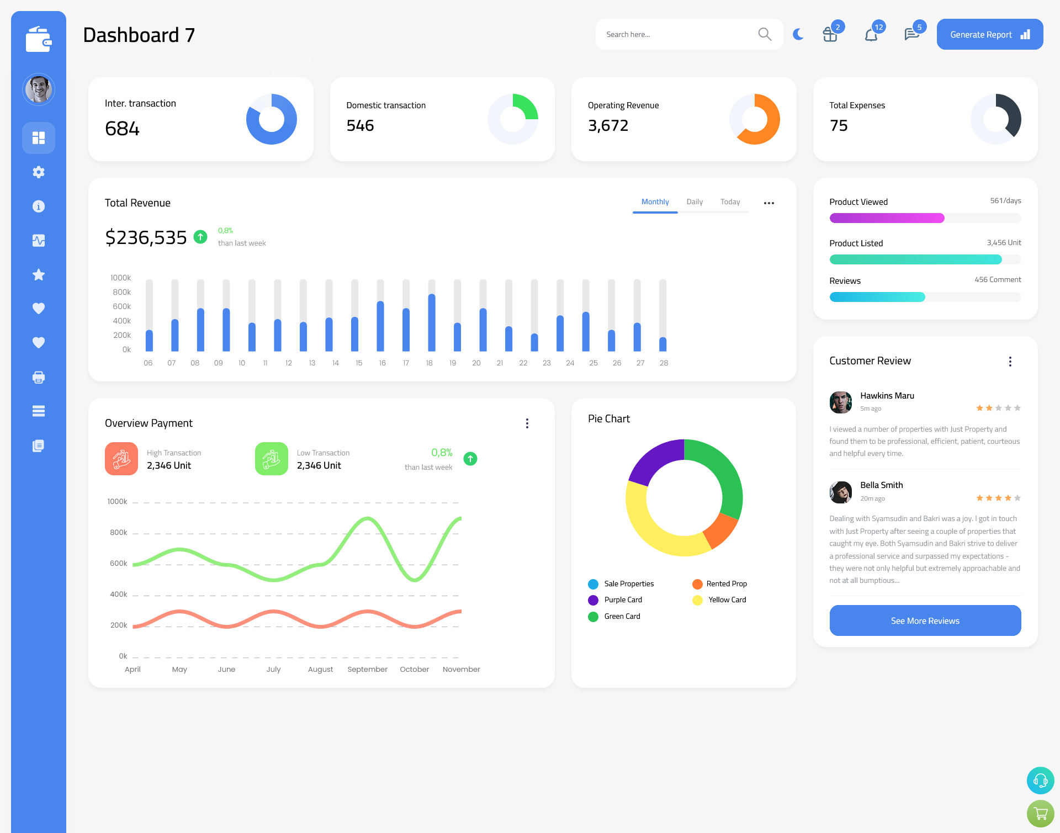Expand Overview Payment options menu
The image size is (1060, 833).
527,422
